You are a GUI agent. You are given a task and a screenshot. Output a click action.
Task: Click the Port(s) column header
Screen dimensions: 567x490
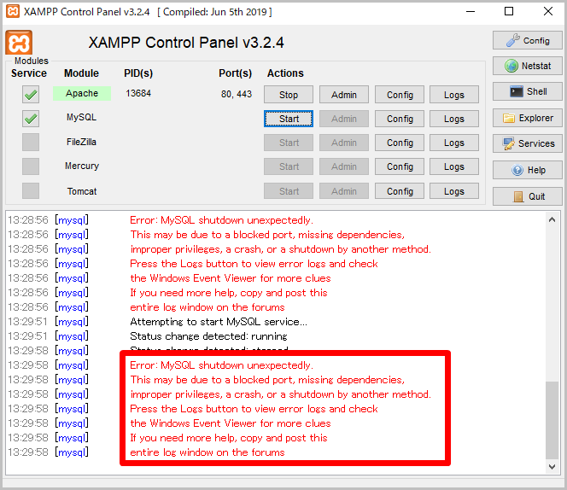tap(236, 73)
